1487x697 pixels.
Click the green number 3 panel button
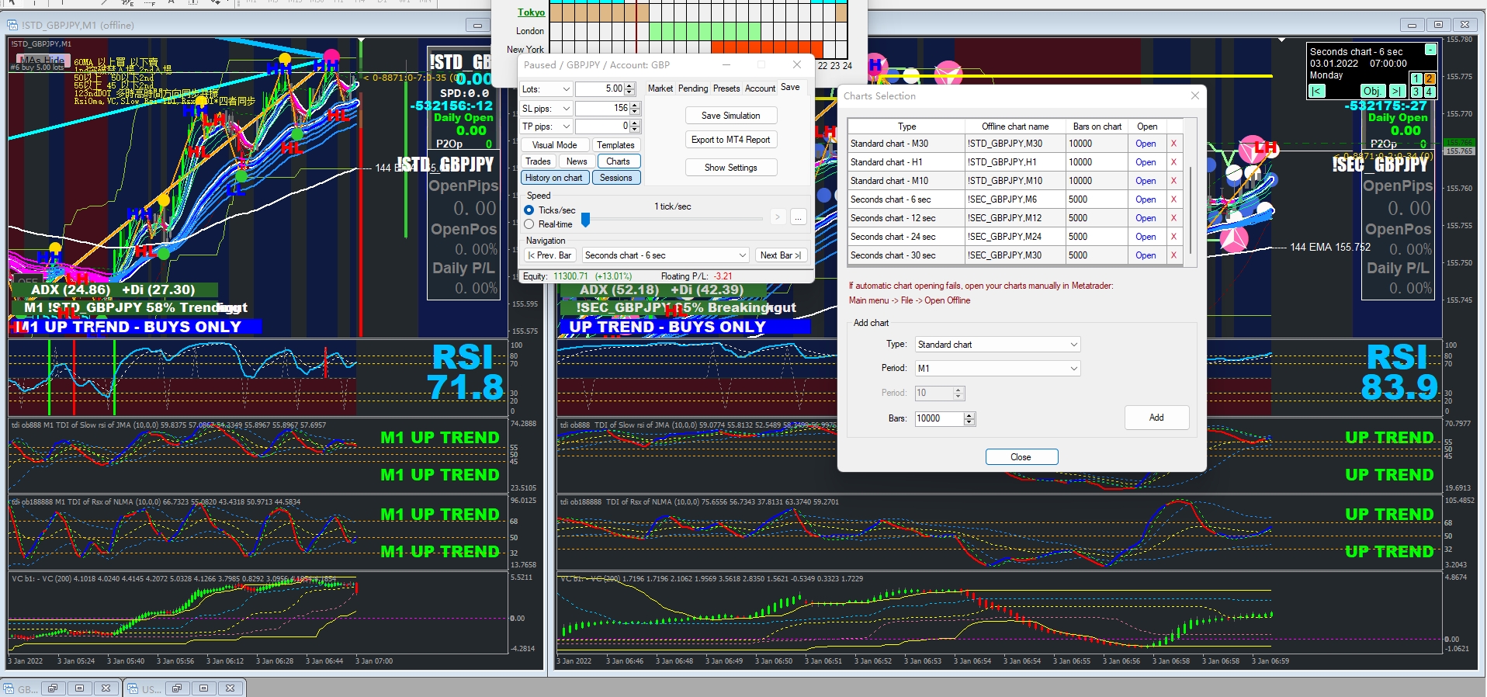pos(1416,92)
